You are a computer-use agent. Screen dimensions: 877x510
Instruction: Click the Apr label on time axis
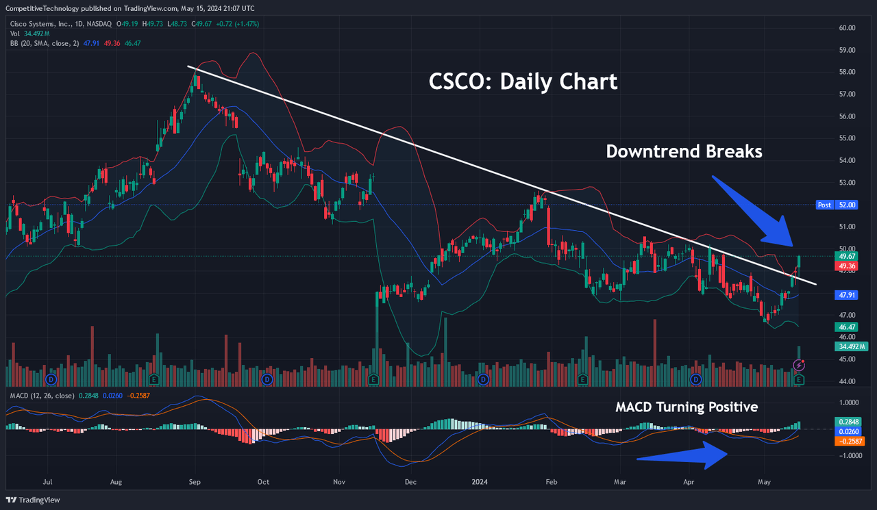[x=687, y=481]
